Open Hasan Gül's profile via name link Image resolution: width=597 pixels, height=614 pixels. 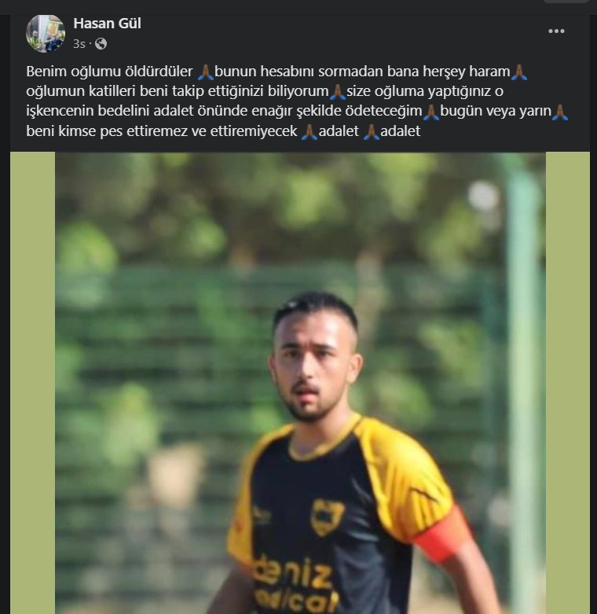click(x=107, y=24)
